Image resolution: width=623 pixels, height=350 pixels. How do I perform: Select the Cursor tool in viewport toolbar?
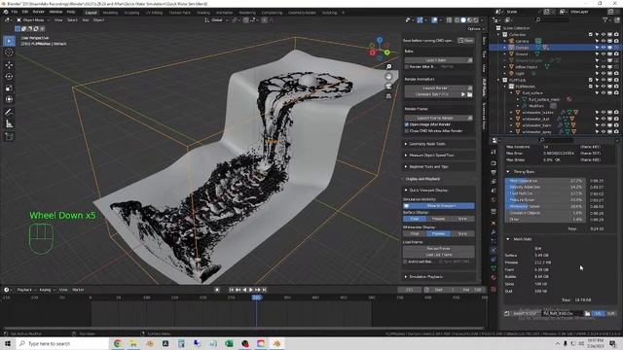[9, 52]
